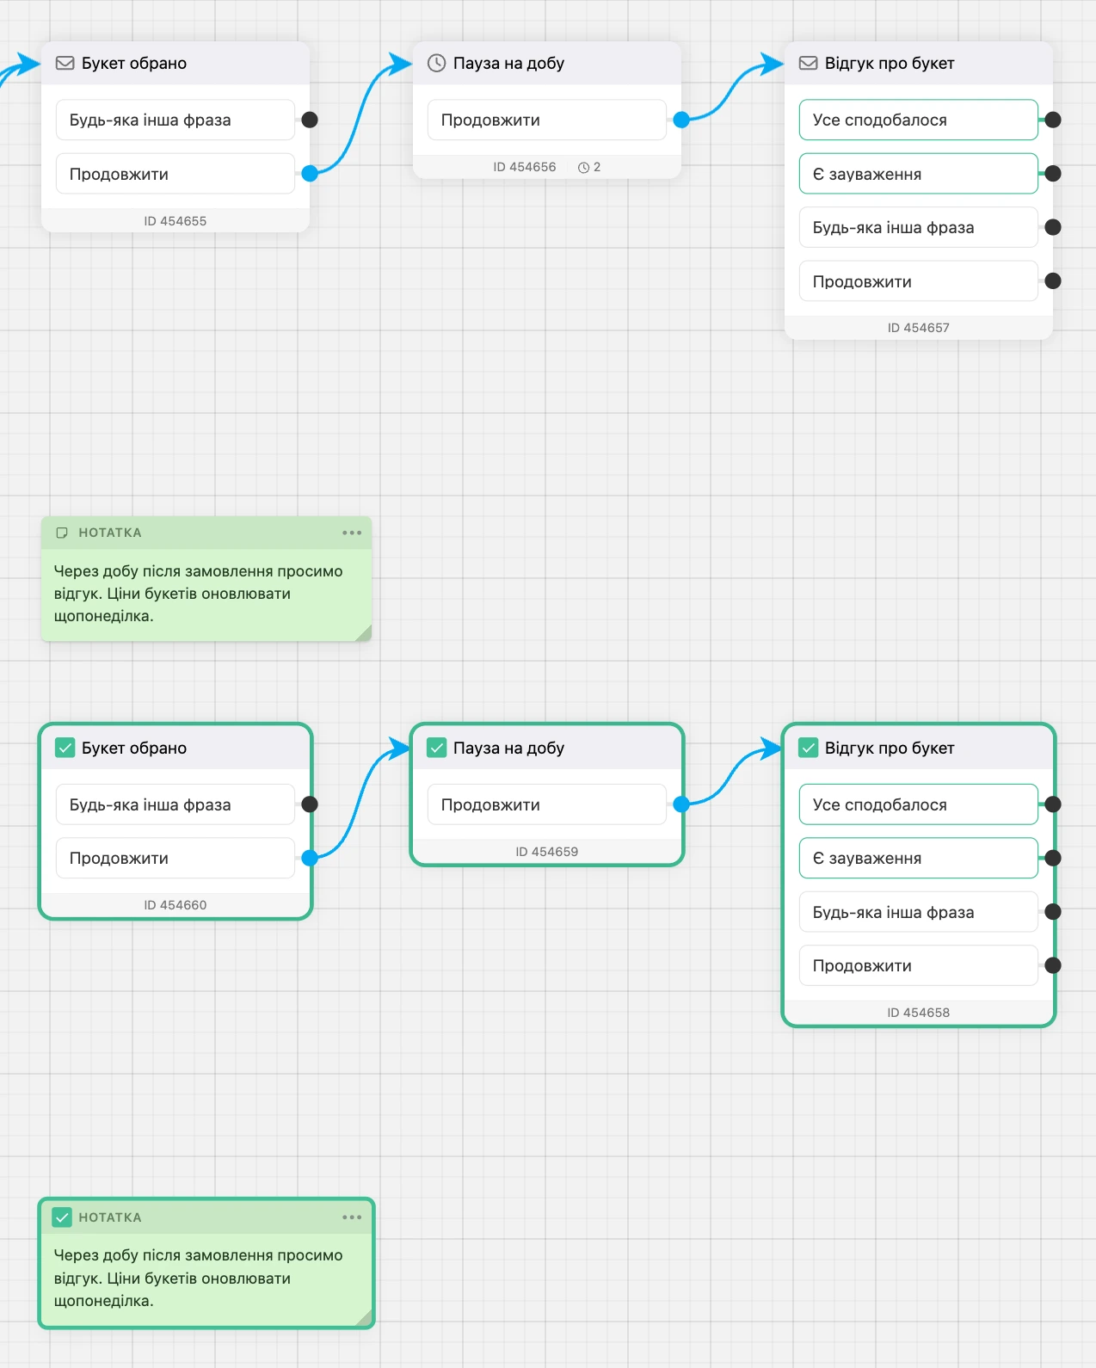Click resize corner of the unselected note
The width and height of the screenshot is (1096, 1368).
coord(363,633)
